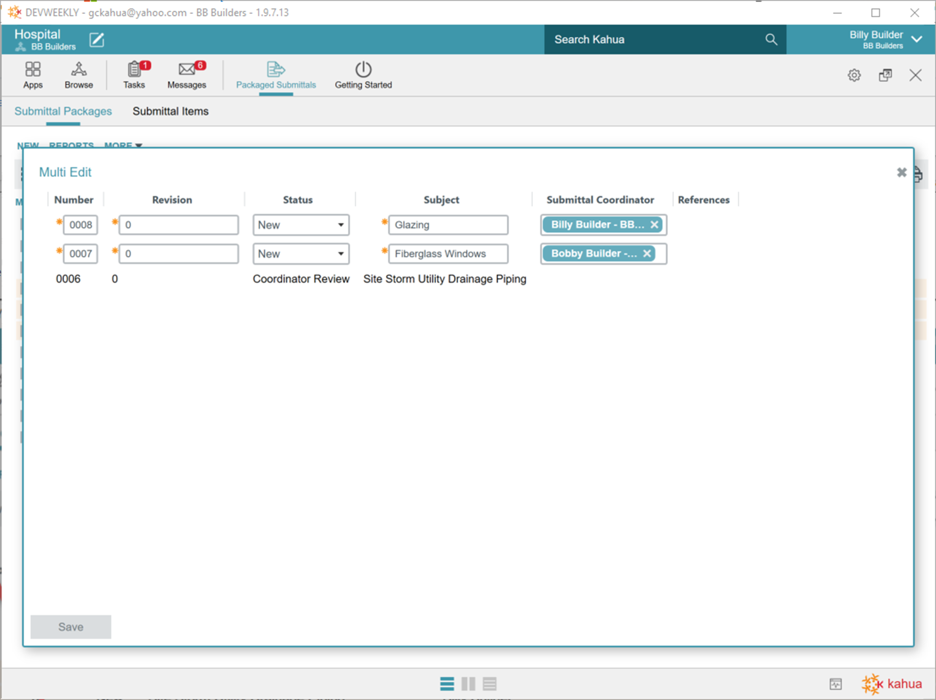Select the list view layout icon
Viewport: 936px width, 700px height.
point(447,684)
